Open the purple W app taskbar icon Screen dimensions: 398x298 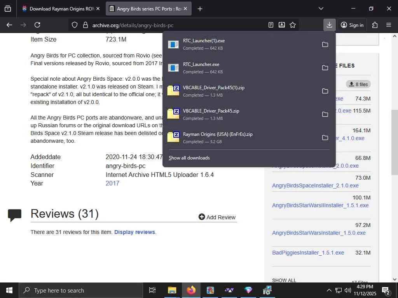pos(229,290)
